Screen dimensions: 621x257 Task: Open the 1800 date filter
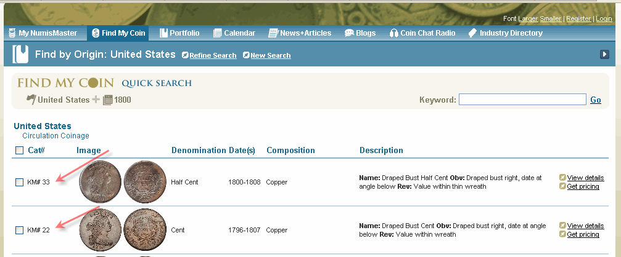click(x=117, y=100)
